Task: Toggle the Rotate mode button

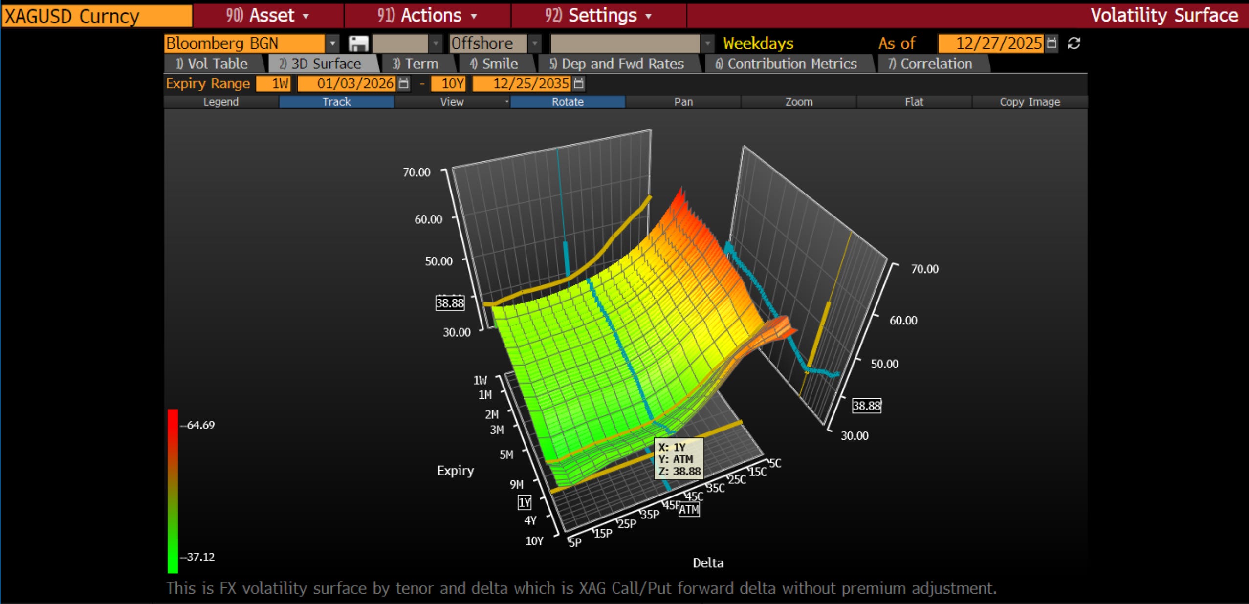Action: tap(567, 102)
